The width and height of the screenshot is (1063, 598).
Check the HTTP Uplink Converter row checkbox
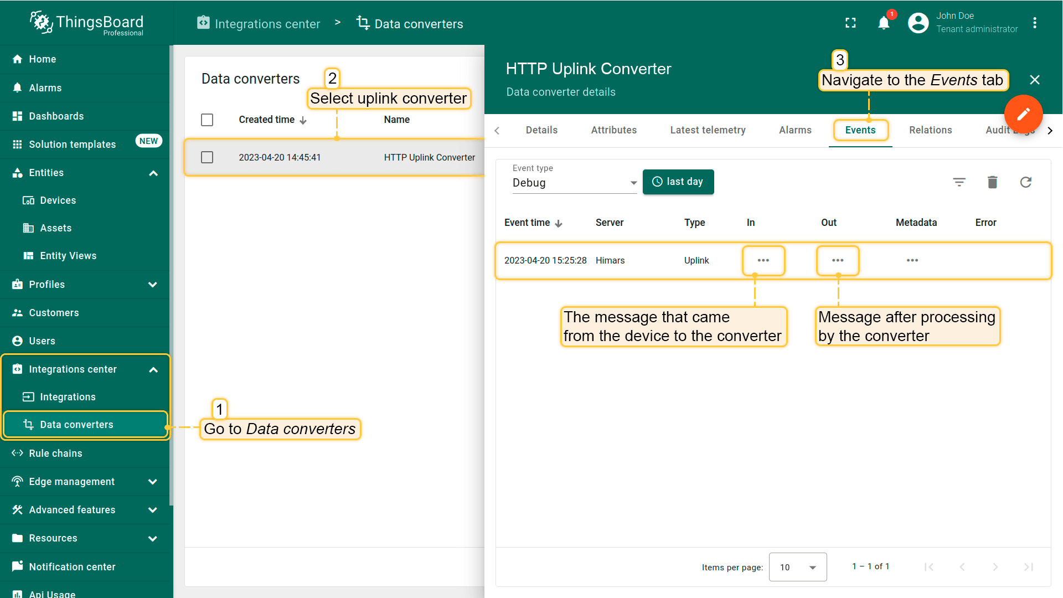pos(207,157)
